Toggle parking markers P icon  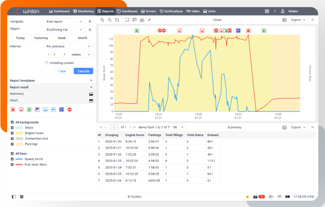coord(61,109)
